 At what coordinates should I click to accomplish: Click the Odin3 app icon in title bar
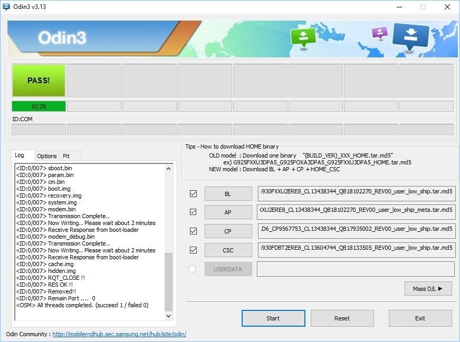pos(6,6)
